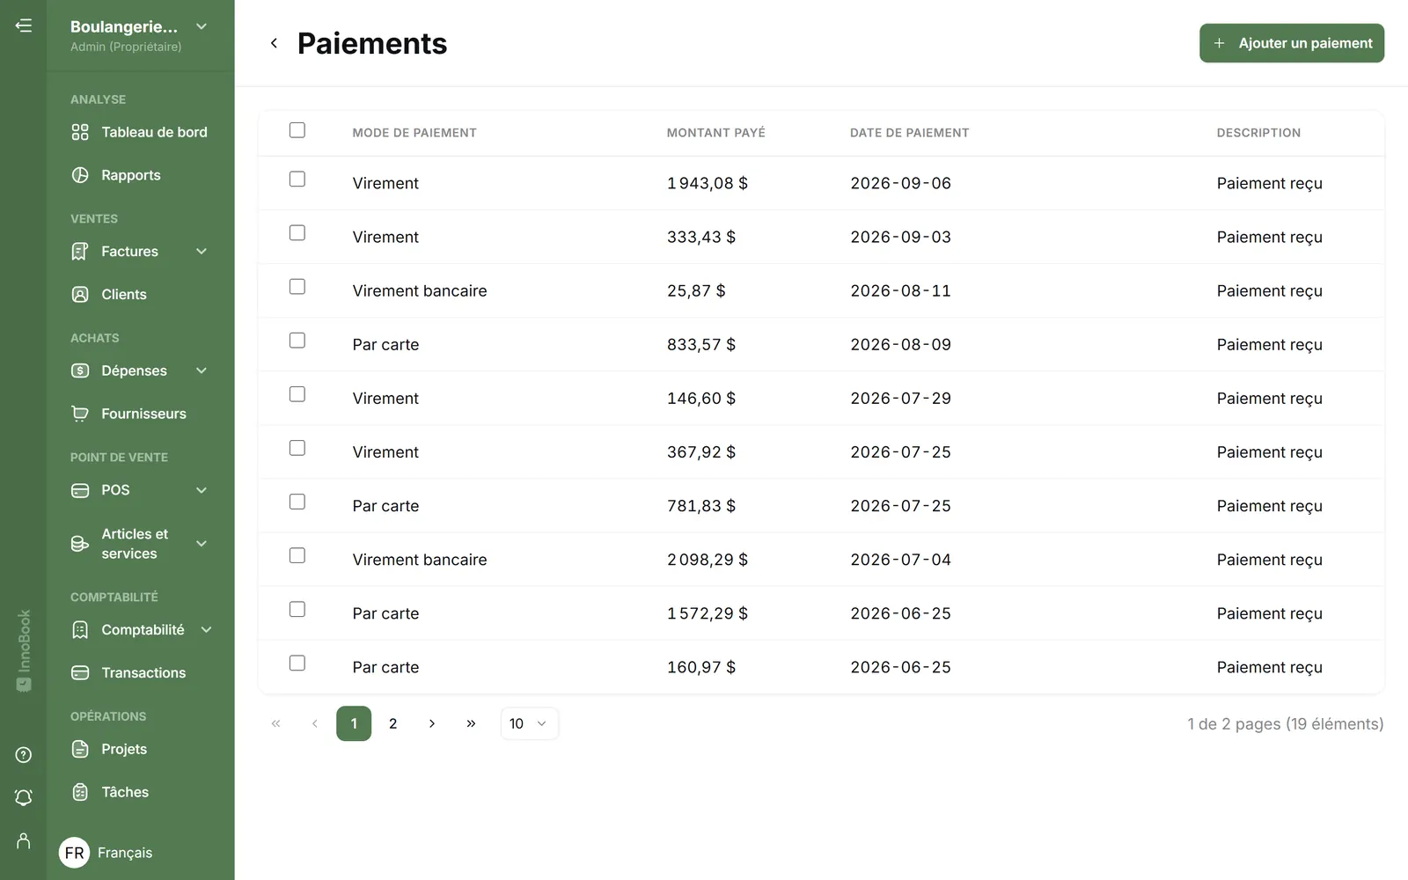The width and height of the screenshot is (1408, 880).
Task: Open the notifications bell icon
Action: (24, 797)
